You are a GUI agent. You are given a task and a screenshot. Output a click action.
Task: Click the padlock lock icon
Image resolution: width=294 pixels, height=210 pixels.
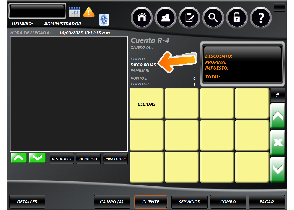click(237, 18)
